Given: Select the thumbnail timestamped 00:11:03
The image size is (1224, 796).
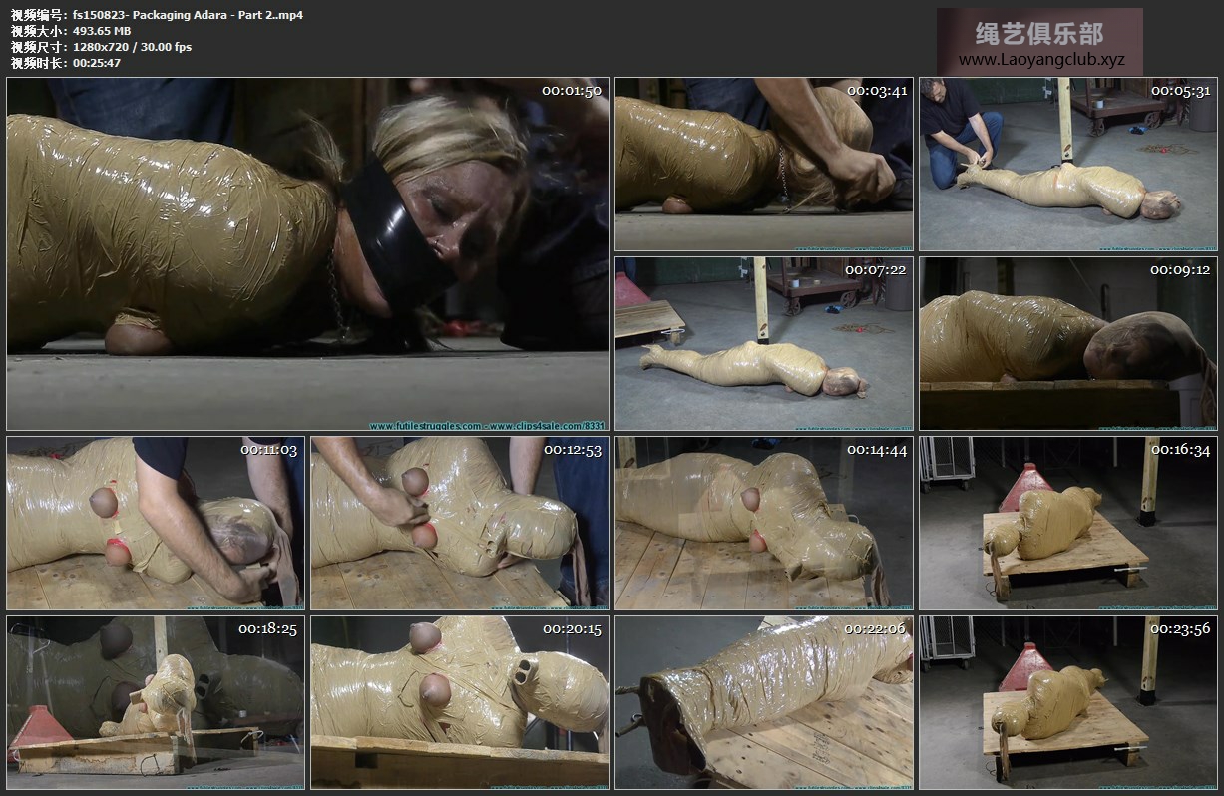Looking at the screenshot, I should 156,523.
